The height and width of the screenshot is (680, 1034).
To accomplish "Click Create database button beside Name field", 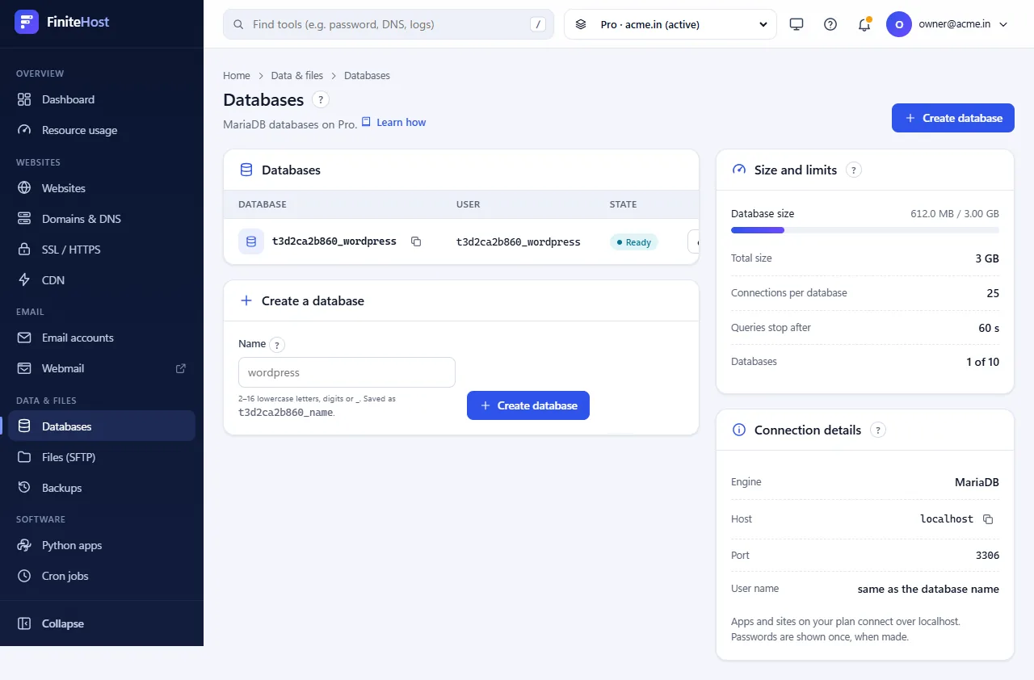I will (528, 405).
